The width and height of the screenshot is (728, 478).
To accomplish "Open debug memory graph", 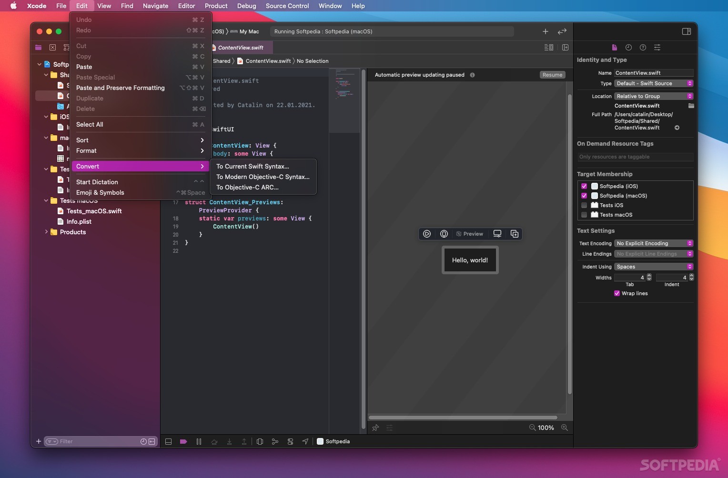I will click(275, 441).
